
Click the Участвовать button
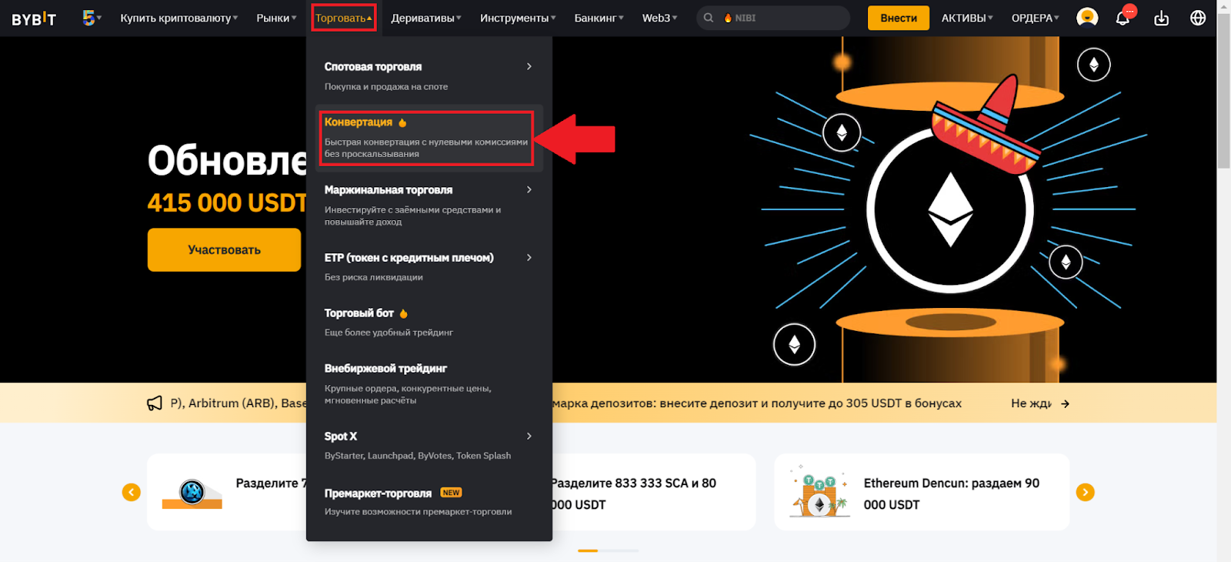coord(224,249)
